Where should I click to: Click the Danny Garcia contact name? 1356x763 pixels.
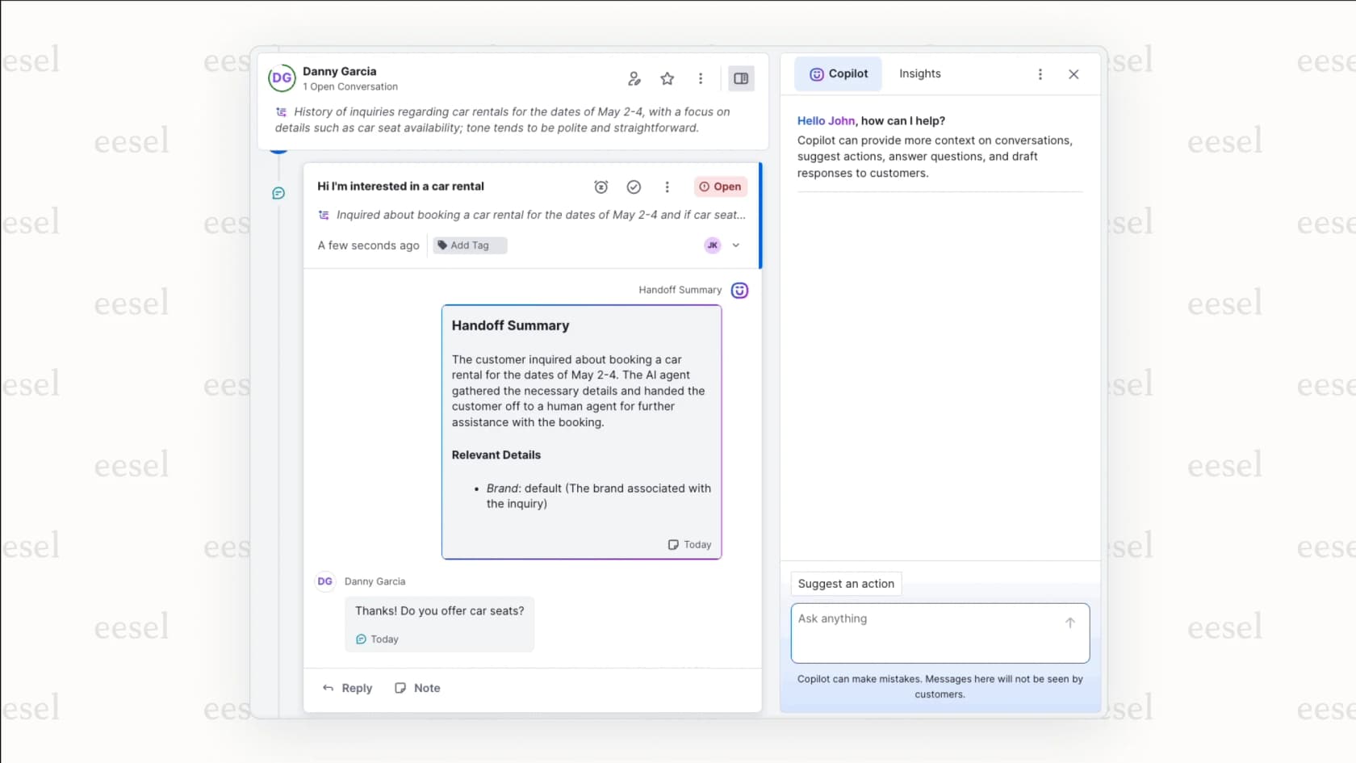[x=339, y=71]
